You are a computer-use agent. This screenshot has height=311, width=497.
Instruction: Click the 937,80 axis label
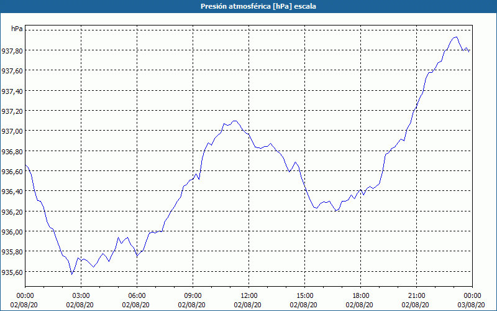point(12,50)
